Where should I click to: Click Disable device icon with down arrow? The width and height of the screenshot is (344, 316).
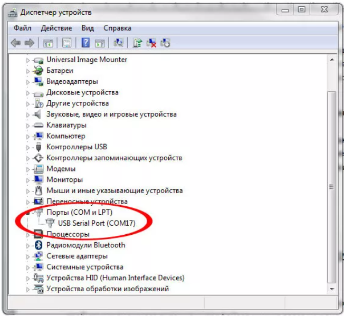click(165, 43)
